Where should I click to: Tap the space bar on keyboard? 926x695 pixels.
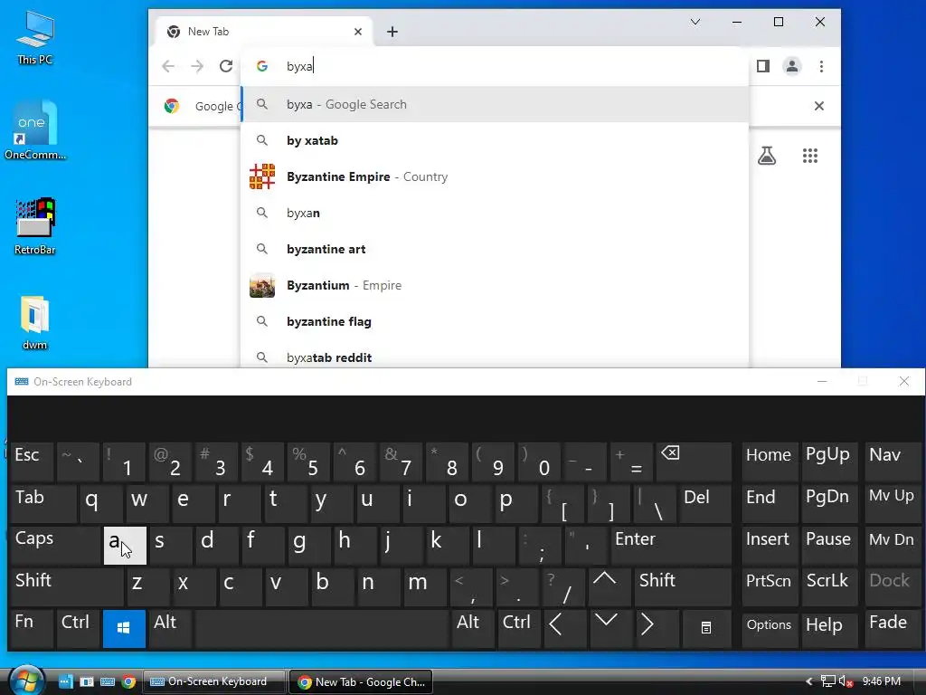pos(322,629)
